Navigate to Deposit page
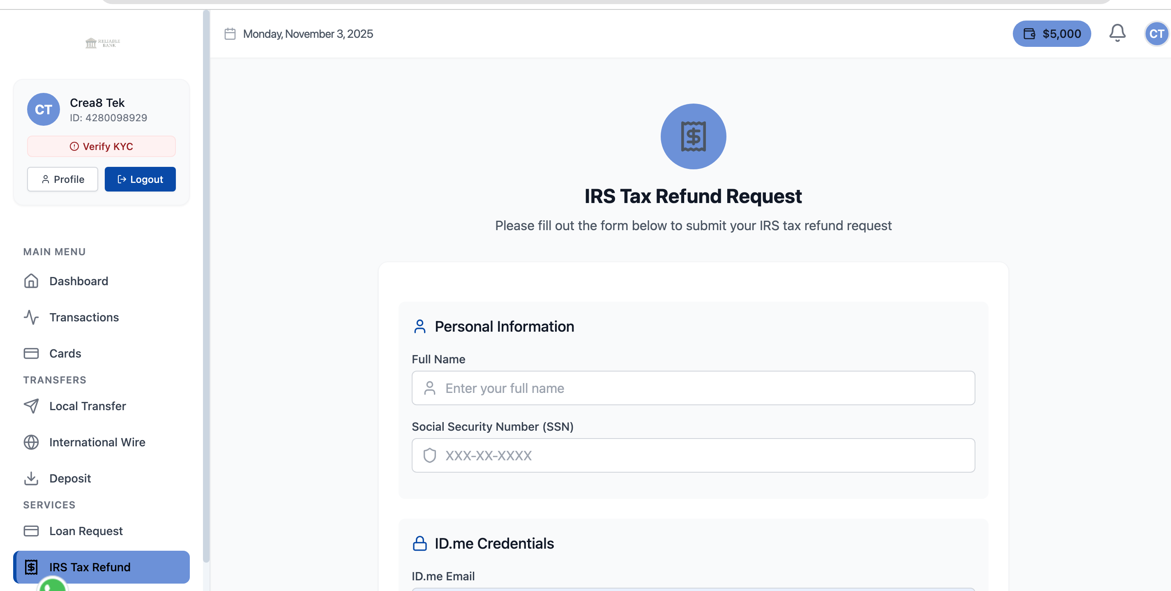The width and height of the screenshot is (1171, 591). [x=70, y=478]
